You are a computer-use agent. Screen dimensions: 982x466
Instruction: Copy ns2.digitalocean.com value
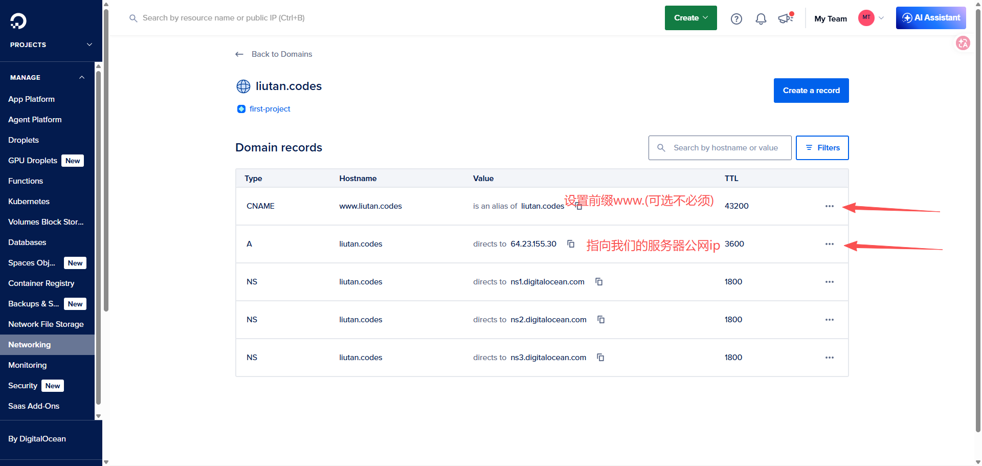click(601, 320)
